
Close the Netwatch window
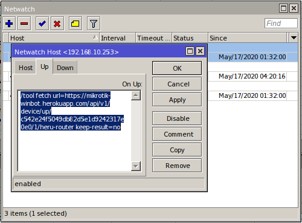coord(294,8)
